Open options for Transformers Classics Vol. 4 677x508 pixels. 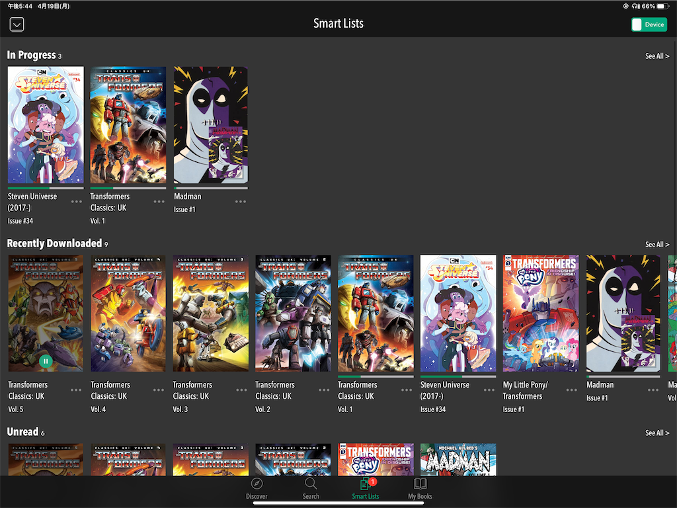pyautogui.click(x=159, y=390)
